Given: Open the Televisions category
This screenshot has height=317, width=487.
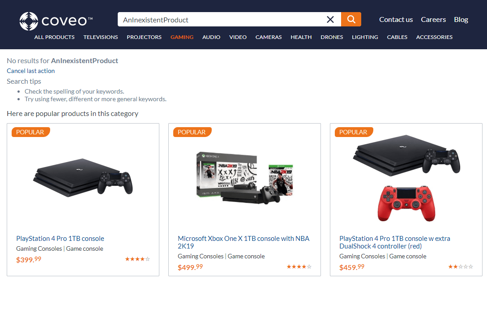Looking at the screenshot, I should 101,37.
